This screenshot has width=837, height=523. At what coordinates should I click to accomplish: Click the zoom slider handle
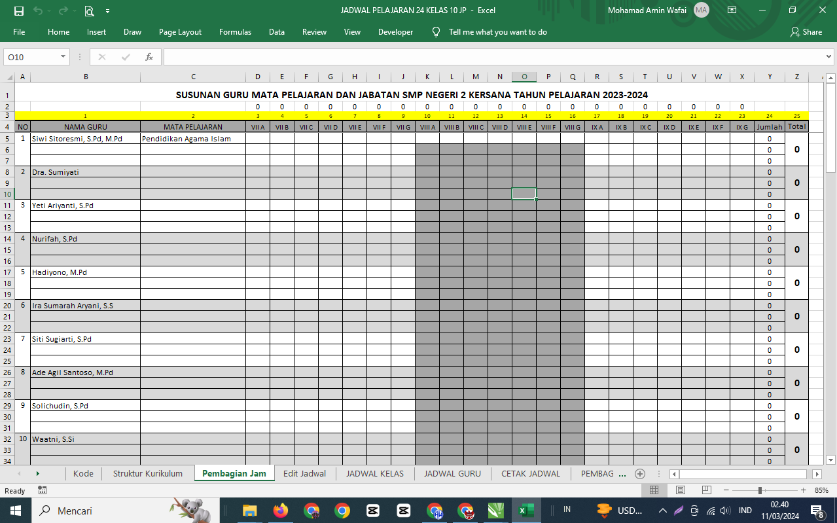760,490
